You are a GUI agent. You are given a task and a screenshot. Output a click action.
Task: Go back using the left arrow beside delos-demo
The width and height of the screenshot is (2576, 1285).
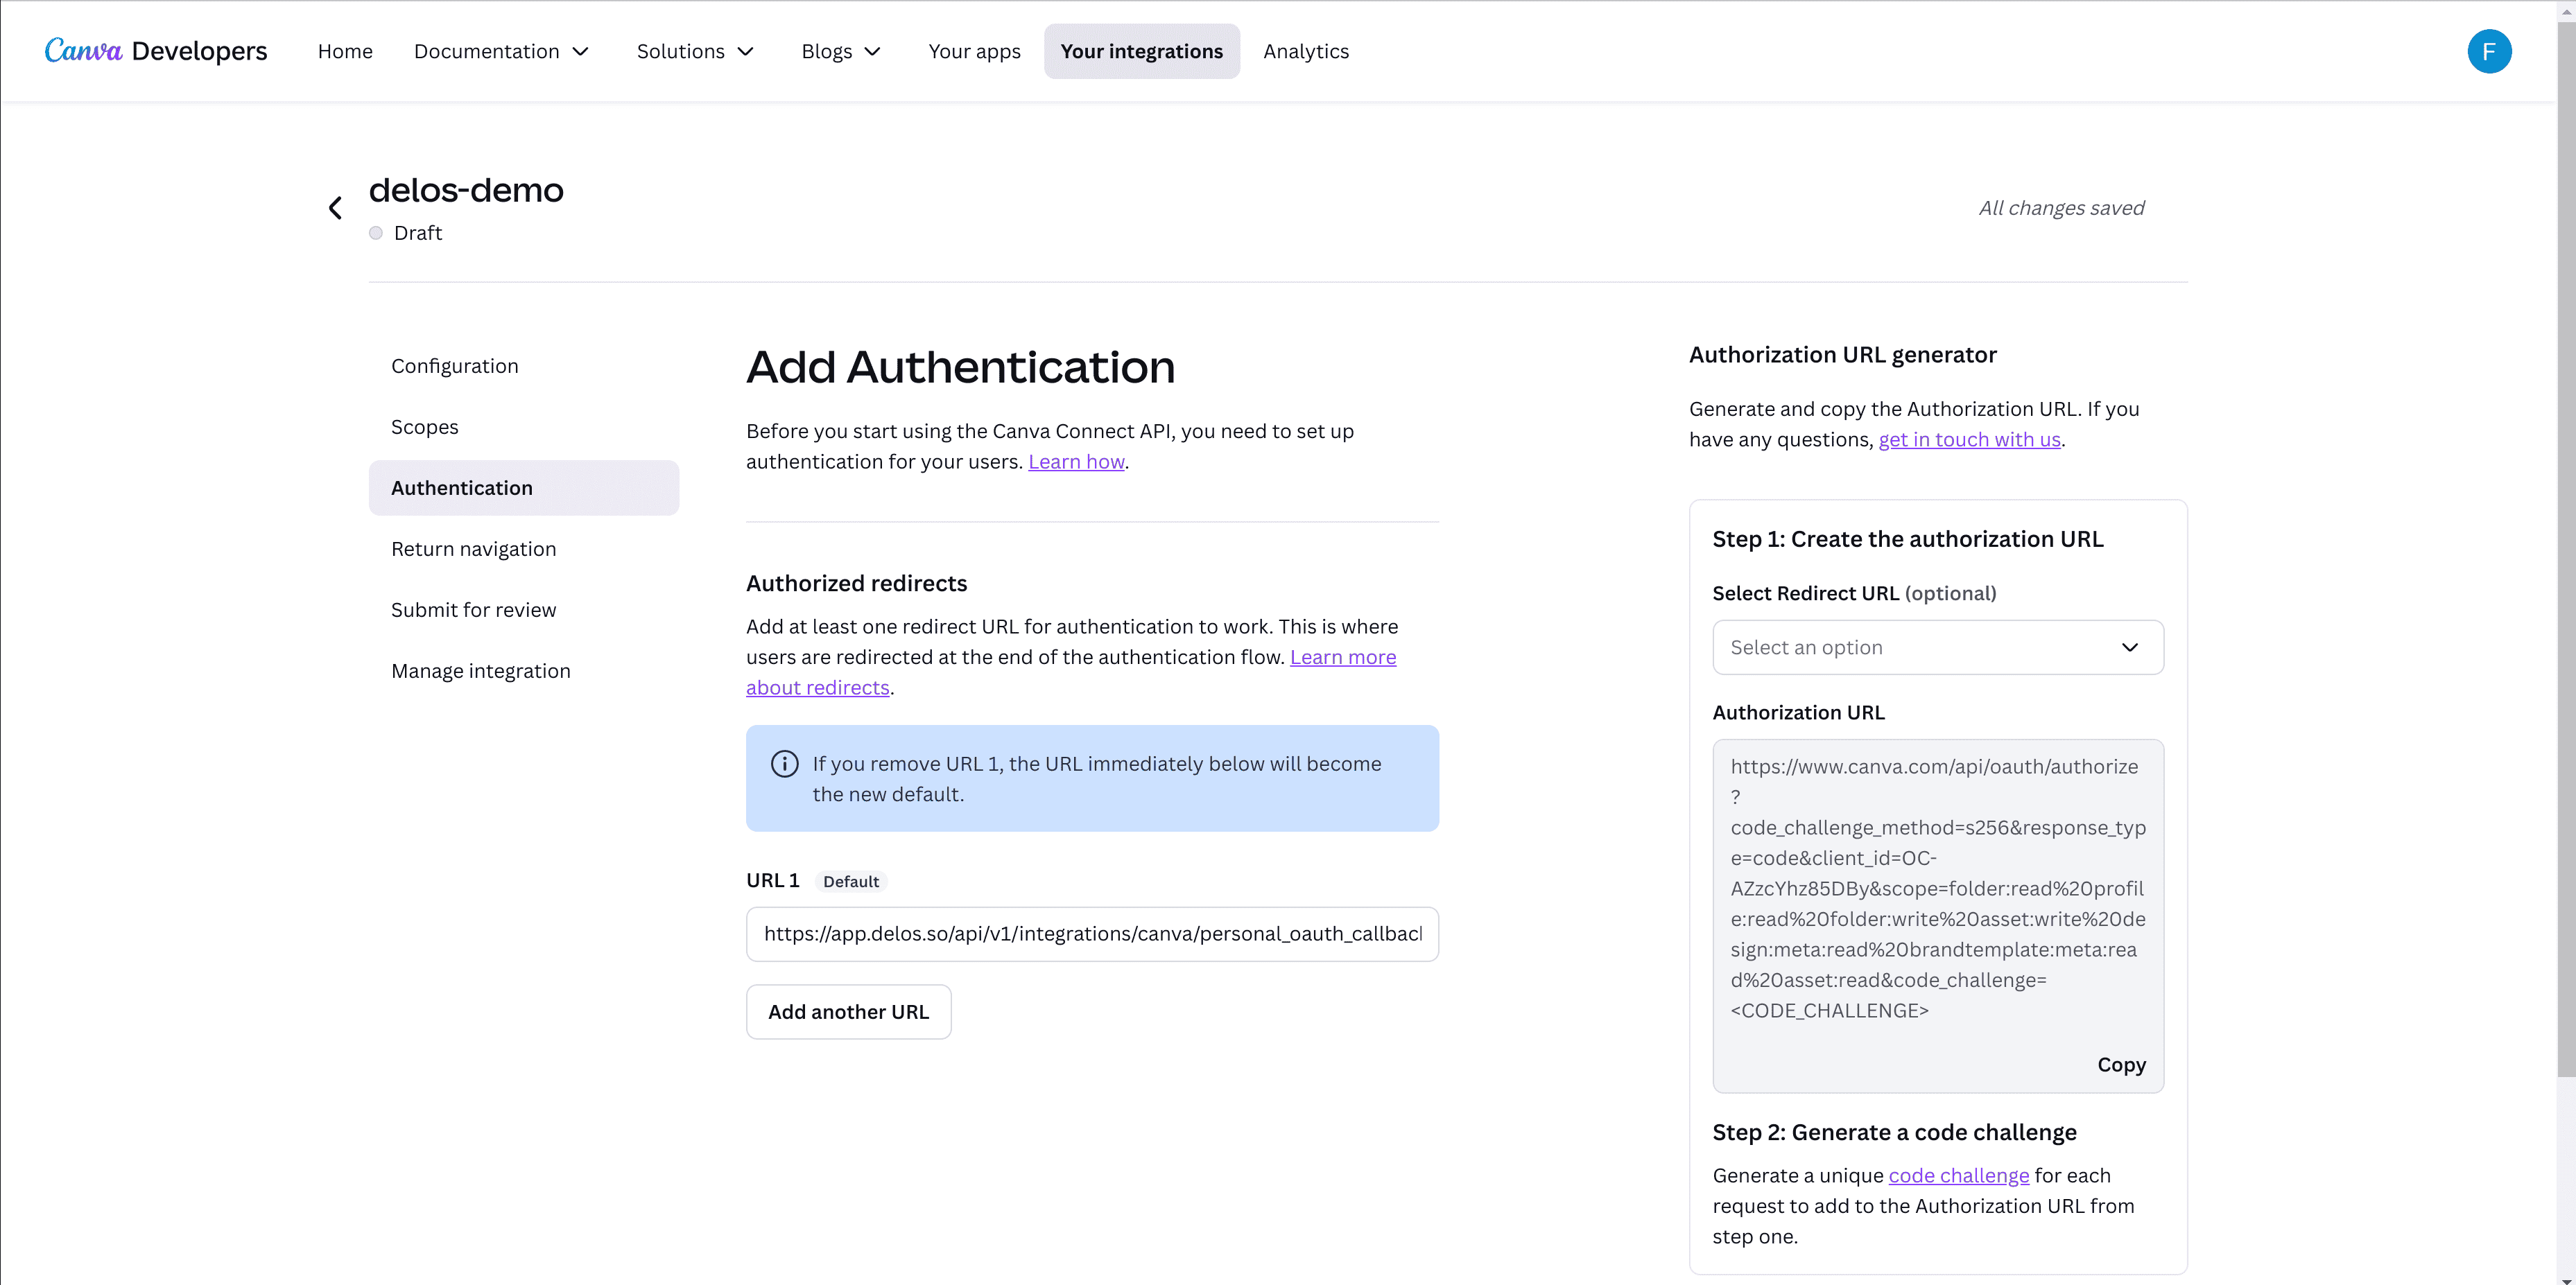pos(335,208)
